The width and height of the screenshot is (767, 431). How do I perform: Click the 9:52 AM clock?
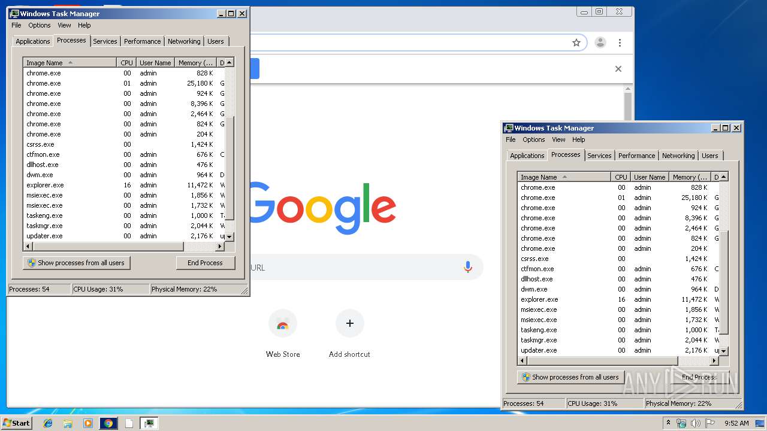[x=736, y=423]
